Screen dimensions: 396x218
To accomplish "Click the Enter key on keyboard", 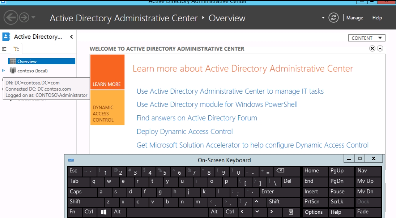I will pos(280,192).
